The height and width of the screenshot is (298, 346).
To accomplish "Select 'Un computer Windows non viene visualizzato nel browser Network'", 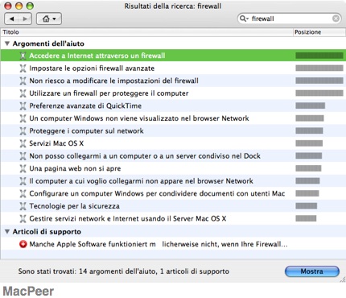I will (x=139, y=118).
